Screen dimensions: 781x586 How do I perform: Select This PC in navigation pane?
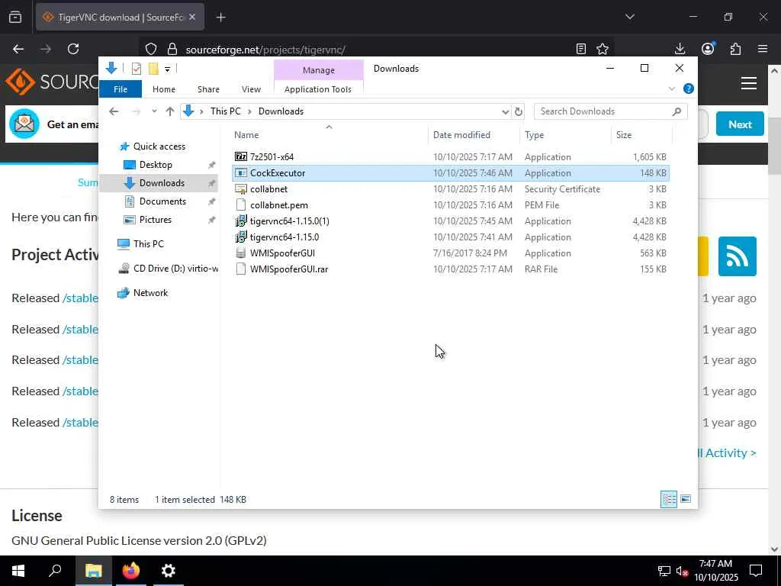tap(149, 243)
